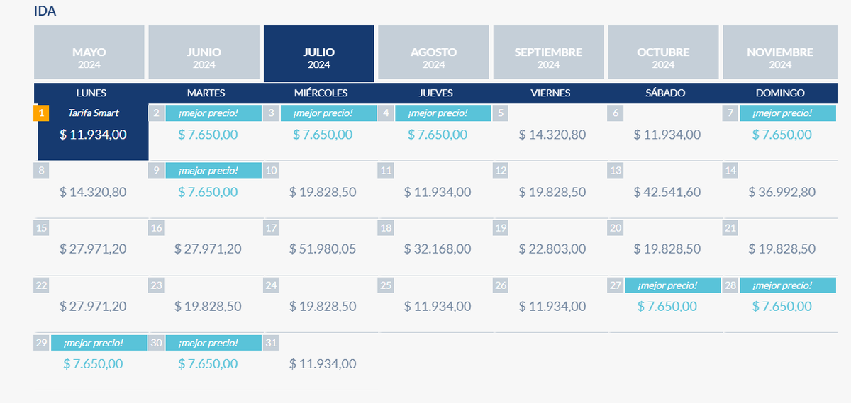This screenshot has width=851, height=403.
Task: Select July 30 ¡mejor precio! fare
Action: [x=208, y=363]
